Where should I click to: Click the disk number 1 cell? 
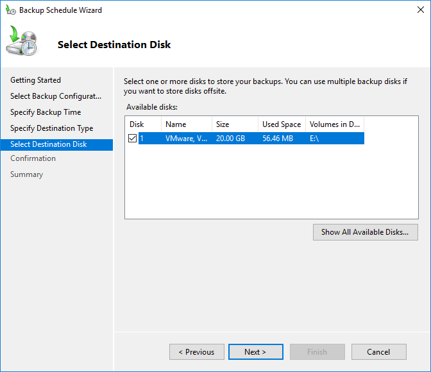(x=142, y=139)
